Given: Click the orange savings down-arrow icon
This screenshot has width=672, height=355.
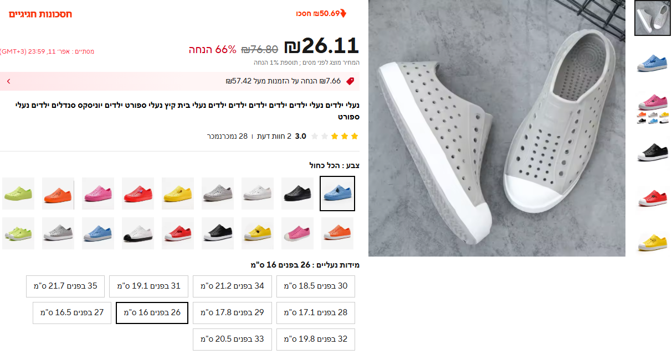Looking at the screenshot, I should (x=343, y=13).
